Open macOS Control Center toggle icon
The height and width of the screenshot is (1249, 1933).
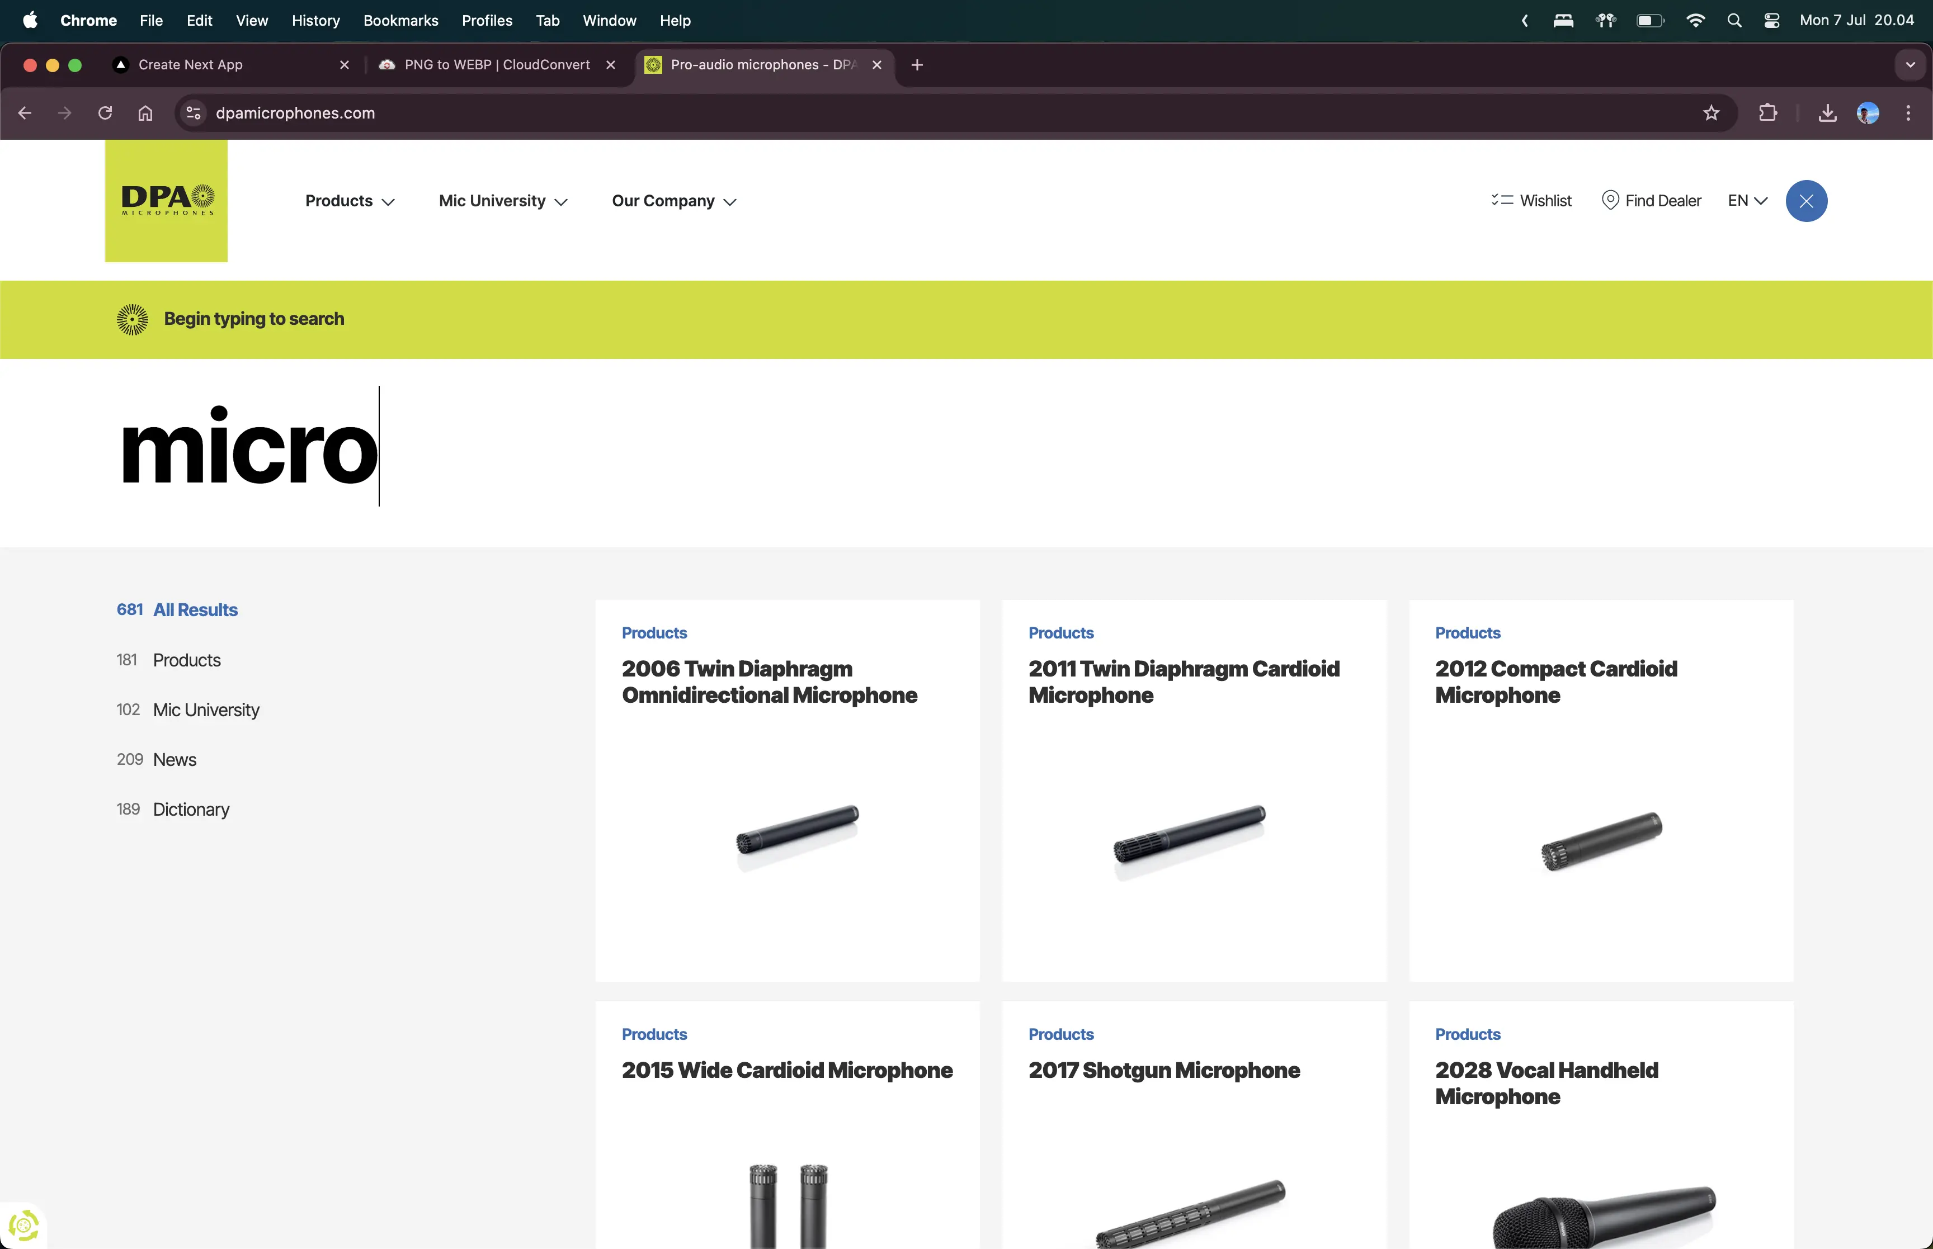[1771, 20]
